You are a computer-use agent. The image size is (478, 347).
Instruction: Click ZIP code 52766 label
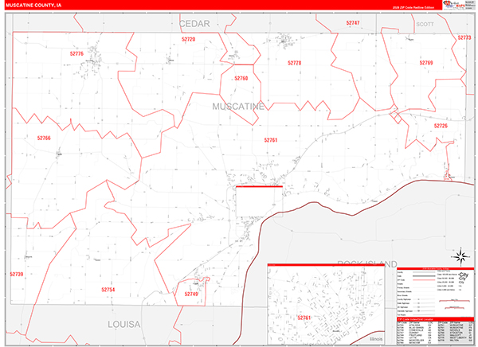(x=44, y=138)
